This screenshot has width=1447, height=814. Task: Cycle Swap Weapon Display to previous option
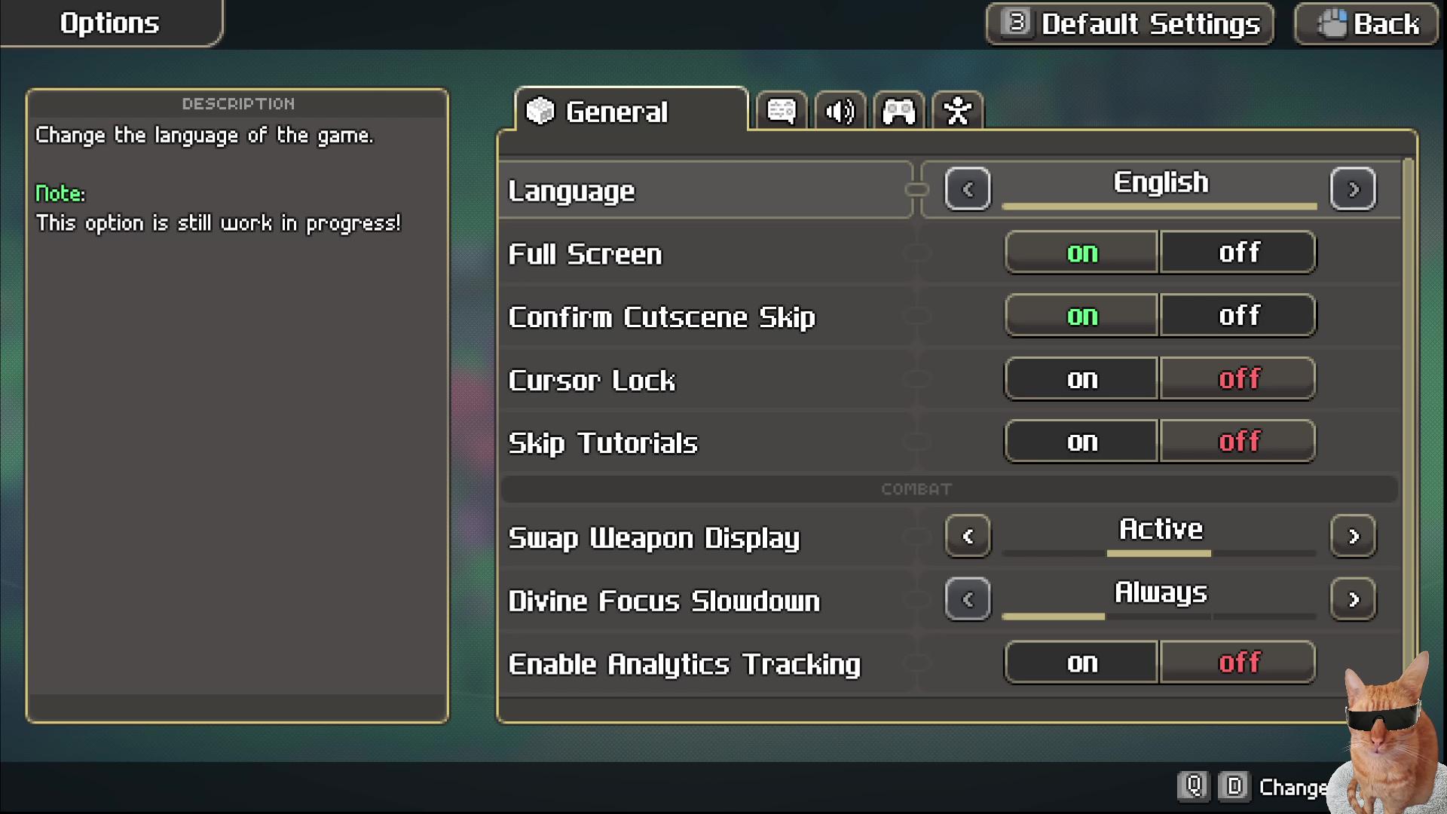coord(968,537)
